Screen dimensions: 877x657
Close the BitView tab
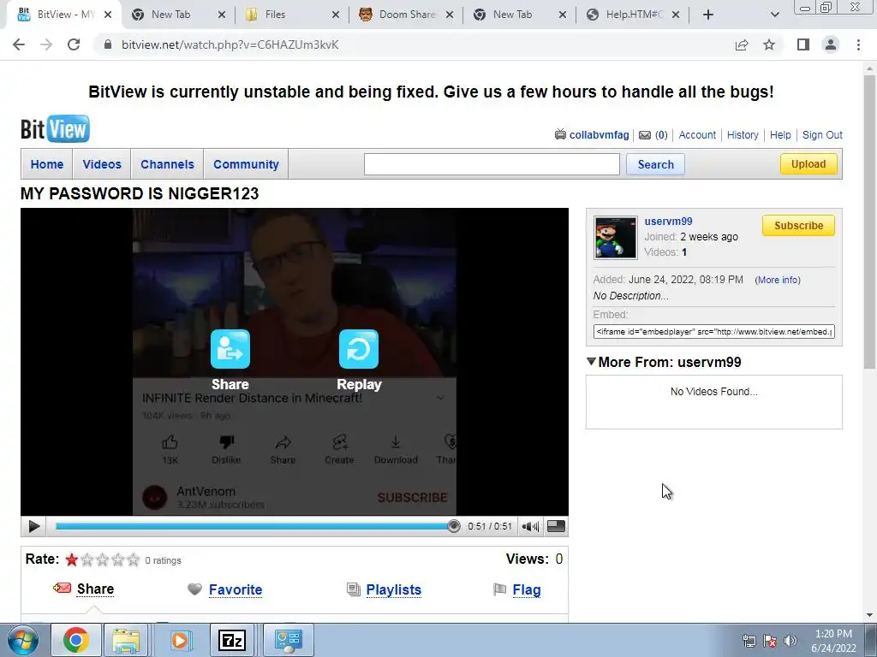108,15
